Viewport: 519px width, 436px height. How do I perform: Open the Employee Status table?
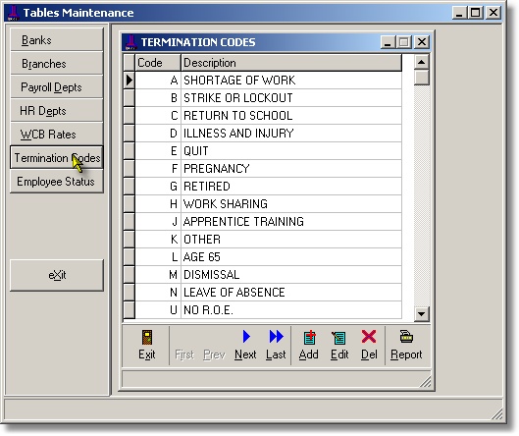pyautogui.click(x=57, y=182)
